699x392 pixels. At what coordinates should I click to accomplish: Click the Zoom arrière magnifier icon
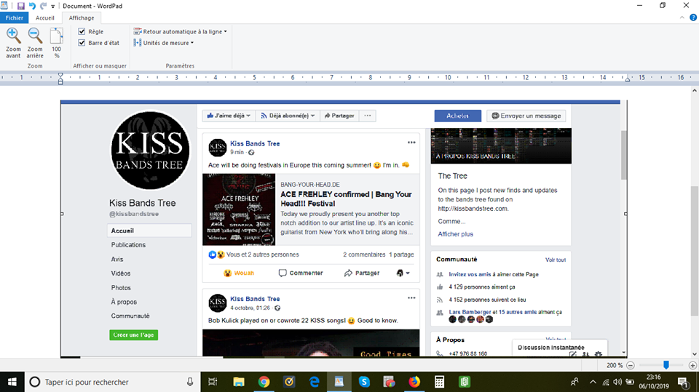34,35
